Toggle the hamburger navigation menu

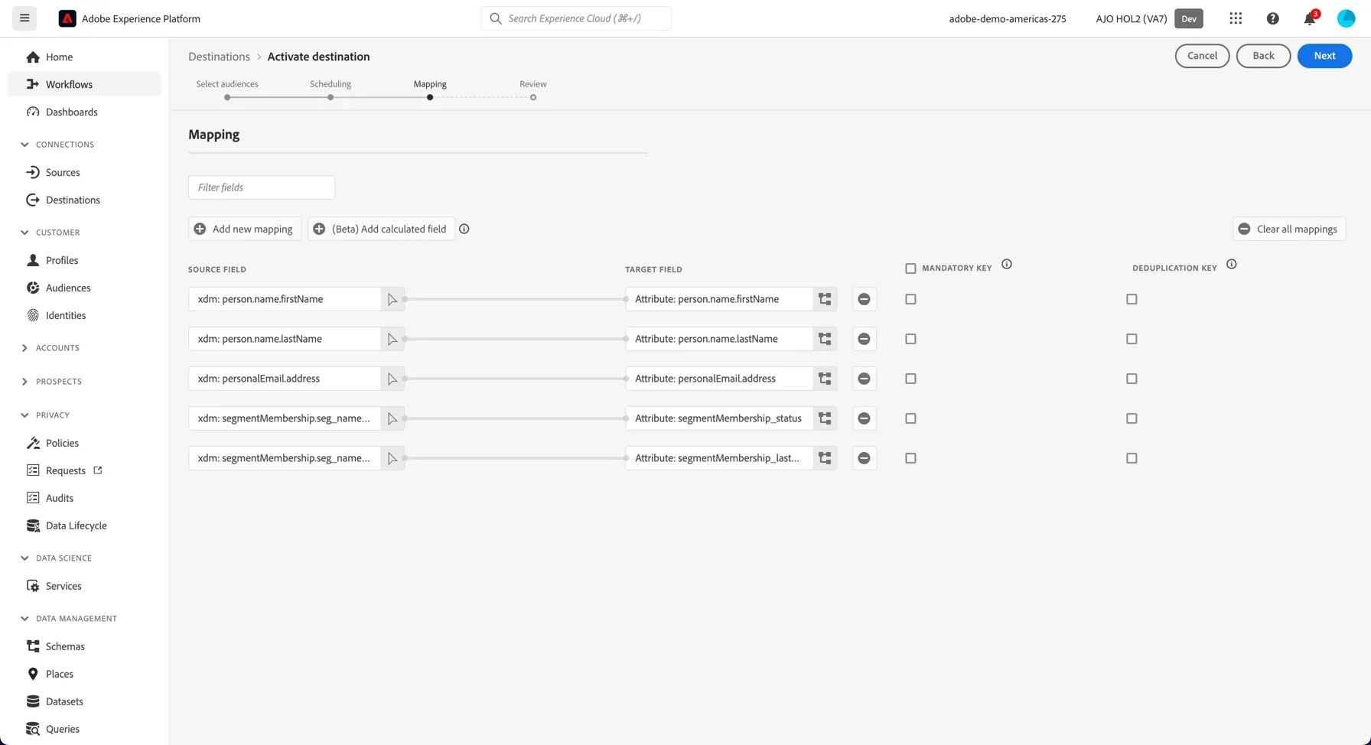coord(24,18)
